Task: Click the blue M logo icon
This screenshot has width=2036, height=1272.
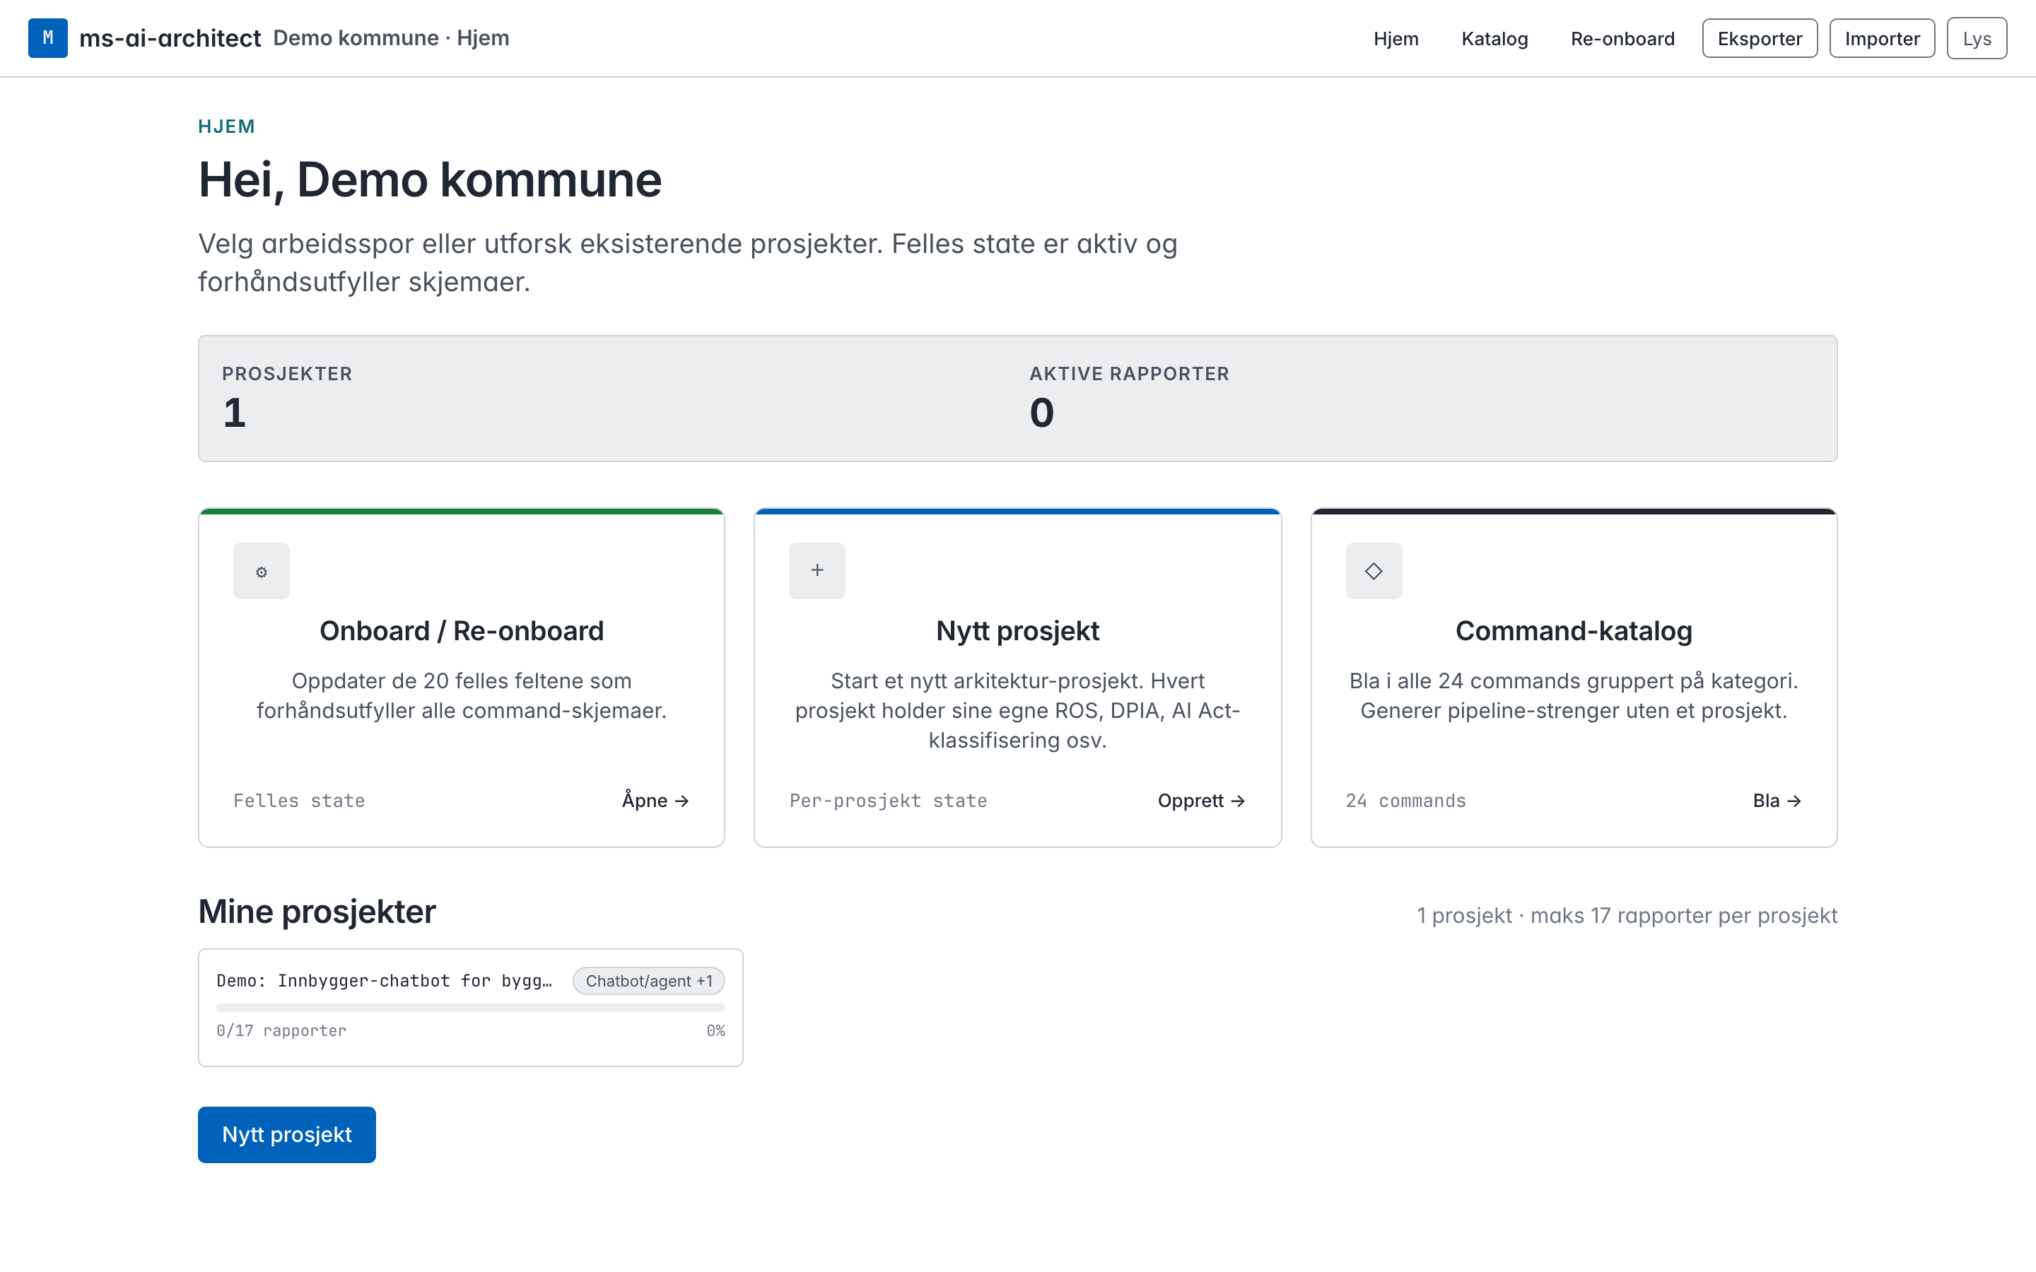Action: click(48, 38)
